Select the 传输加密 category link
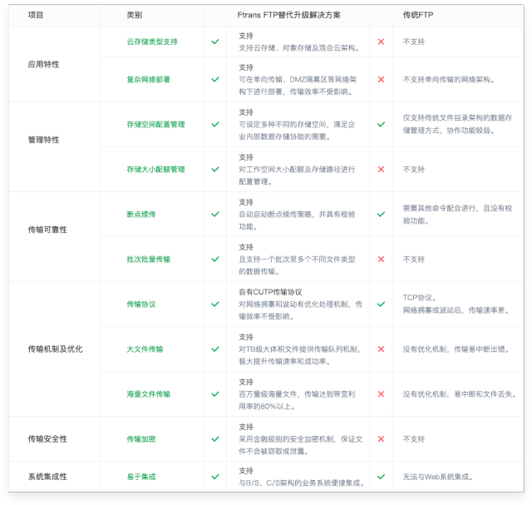Viewport: 532px width, 505px height. tap(141, 438)
